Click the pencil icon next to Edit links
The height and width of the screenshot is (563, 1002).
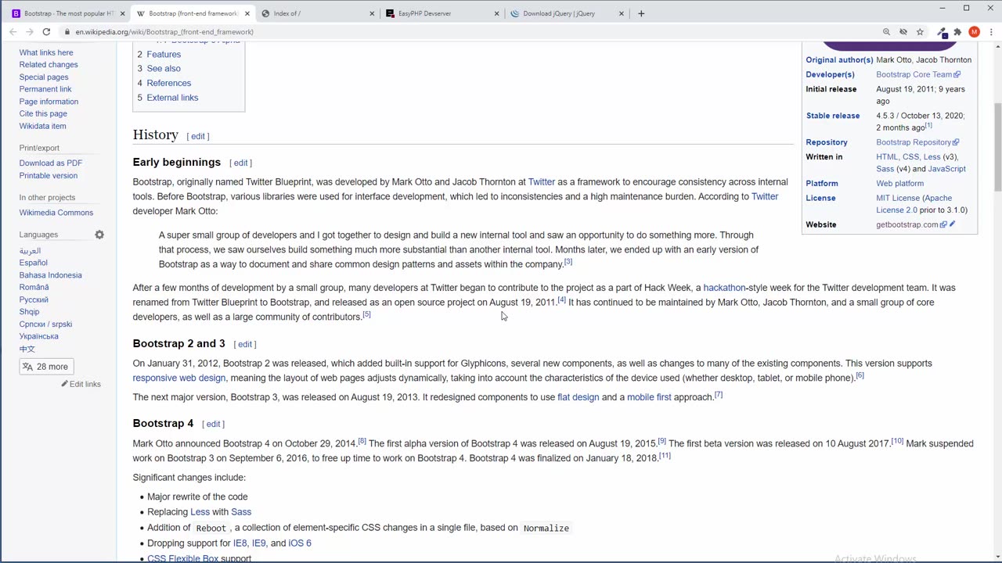(65, 384)
